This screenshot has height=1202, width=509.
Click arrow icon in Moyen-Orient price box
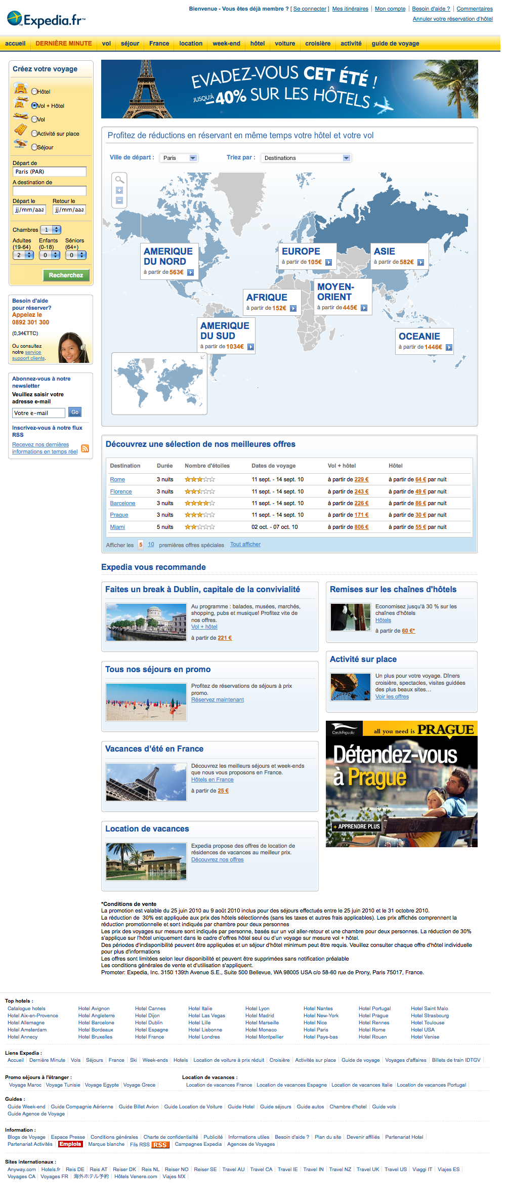pos(364,308)
